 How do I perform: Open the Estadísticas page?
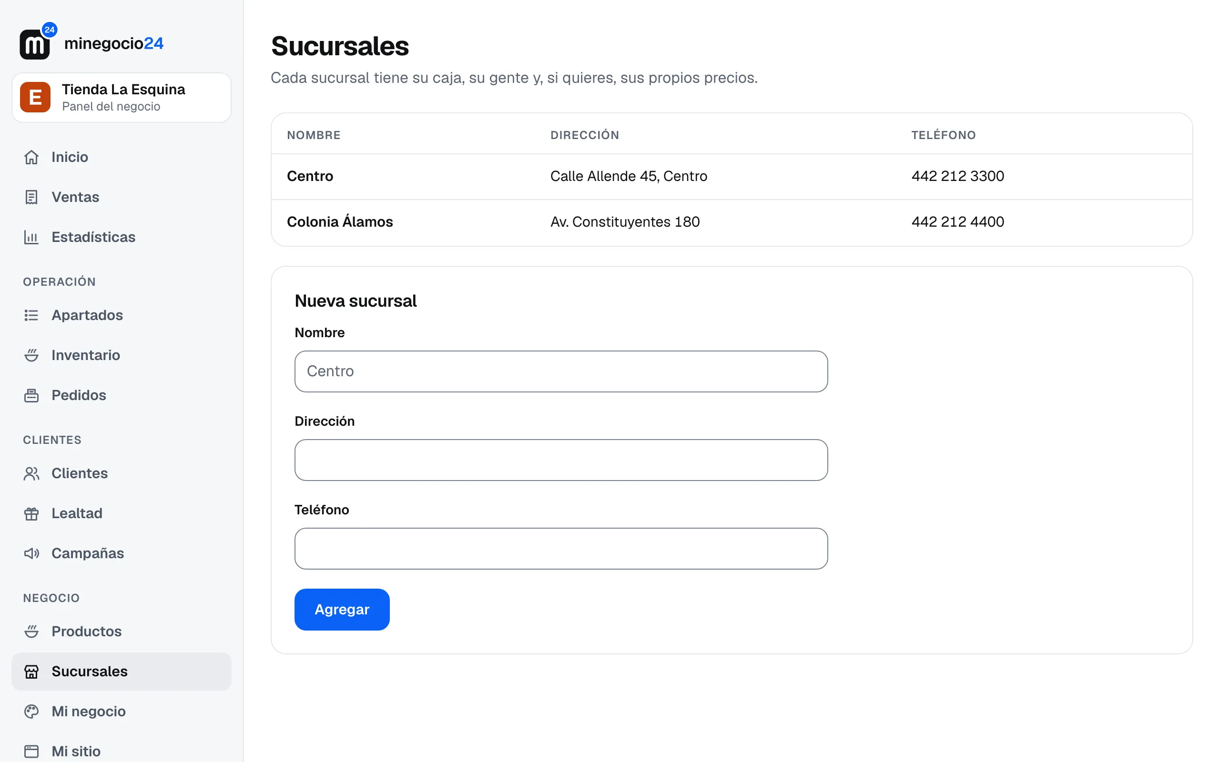(x=122, y=237)
